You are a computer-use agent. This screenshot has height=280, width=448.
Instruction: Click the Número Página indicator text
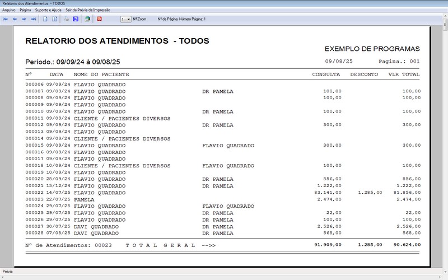tap(181, 19)
